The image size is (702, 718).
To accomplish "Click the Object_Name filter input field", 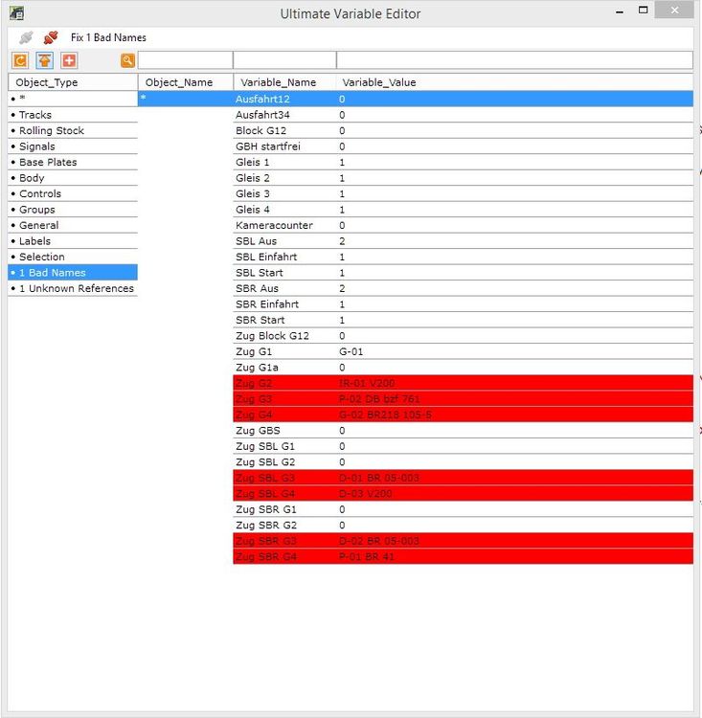I will [185, 60].
